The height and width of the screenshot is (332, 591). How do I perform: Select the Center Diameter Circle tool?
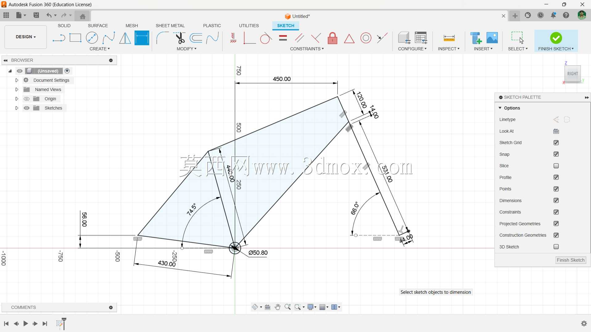92,38
